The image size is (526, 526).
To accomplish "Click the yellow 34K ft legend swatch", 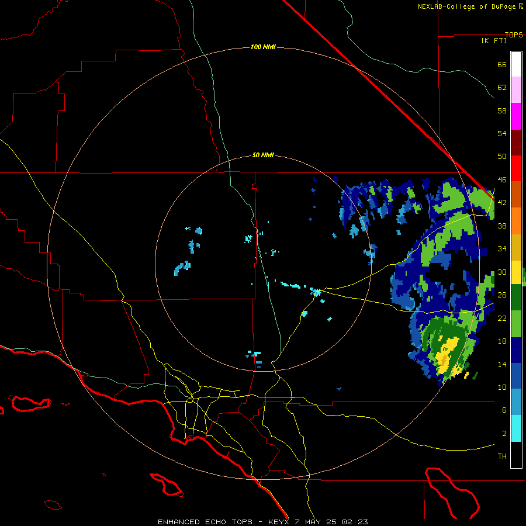I will point(516,272).
